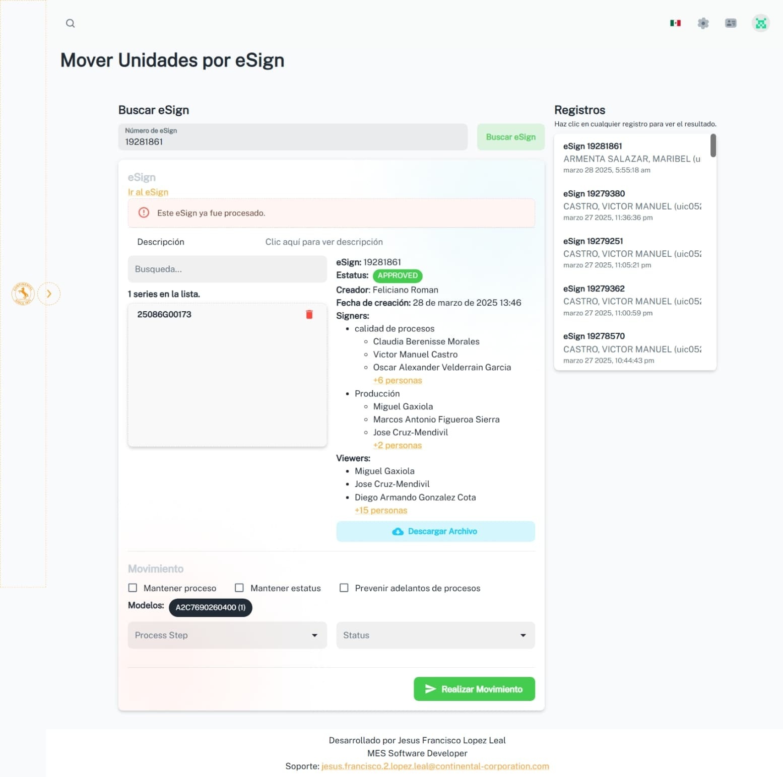Enable the Mantener proceso checkbox
783x777 pixels.
[x=133, y=588]
